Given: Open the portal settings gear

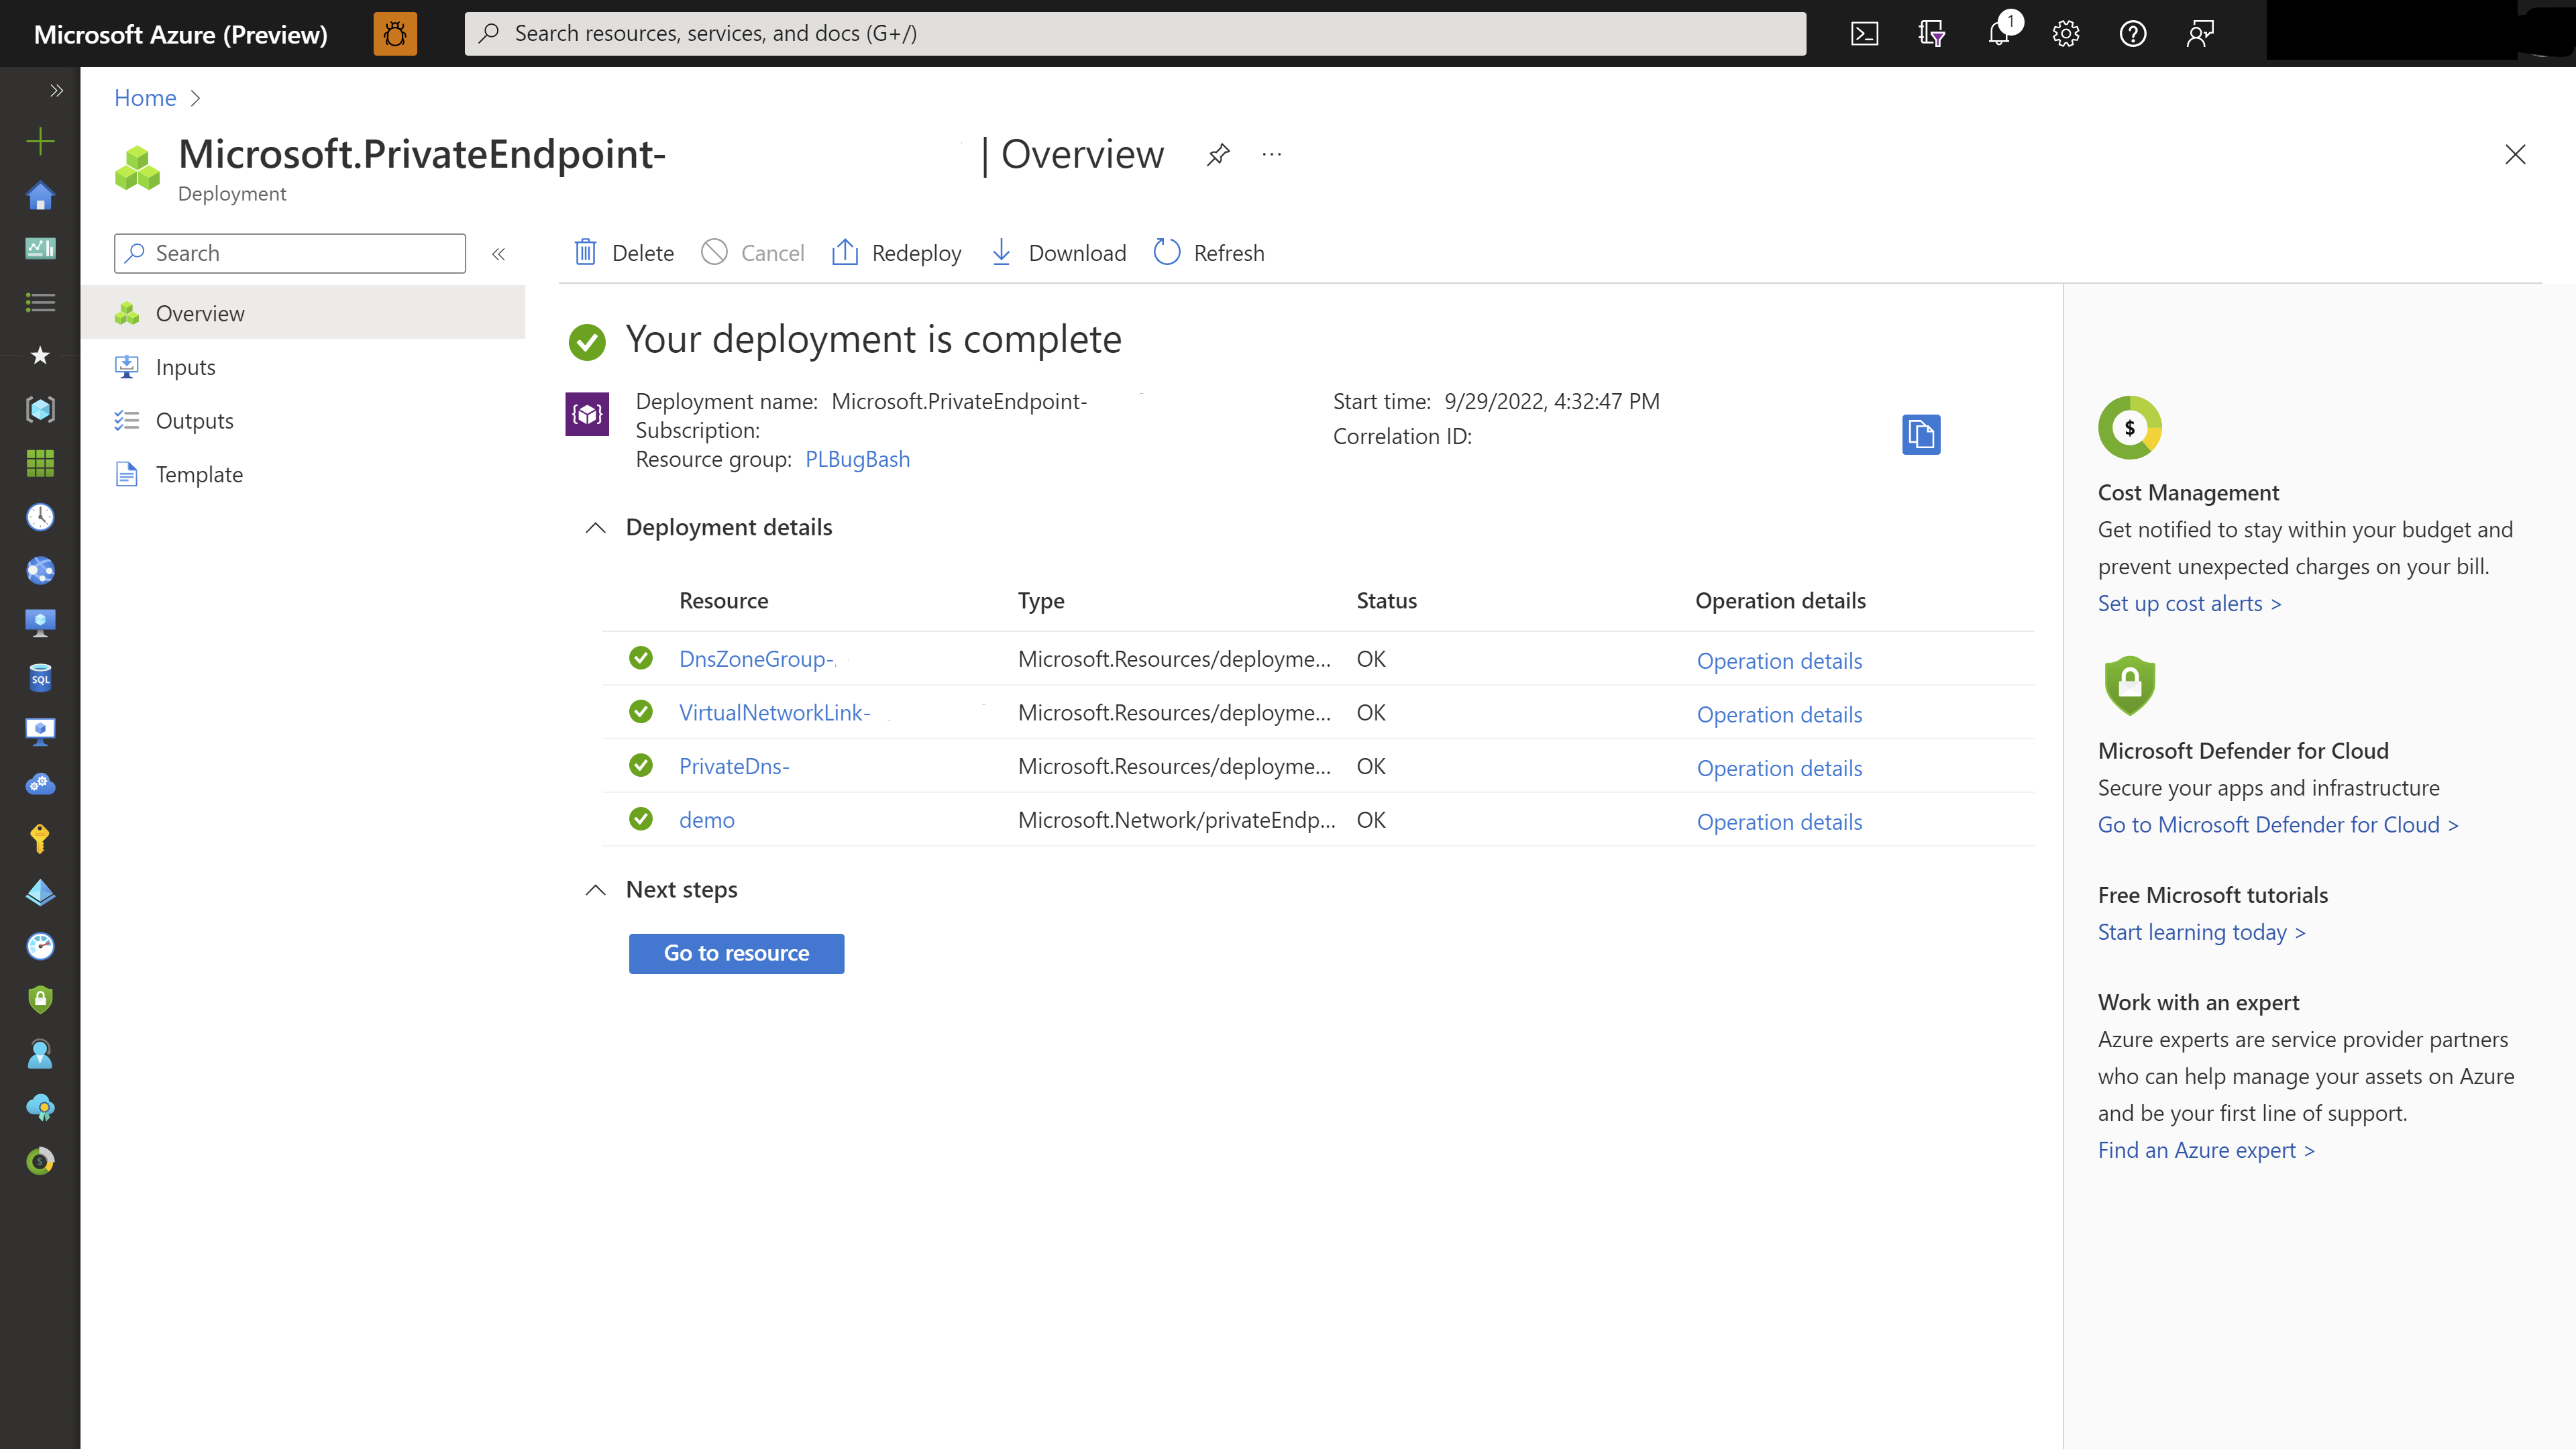Looking at the screenshot, I should pyautogui.click(x=2065, y=33).
